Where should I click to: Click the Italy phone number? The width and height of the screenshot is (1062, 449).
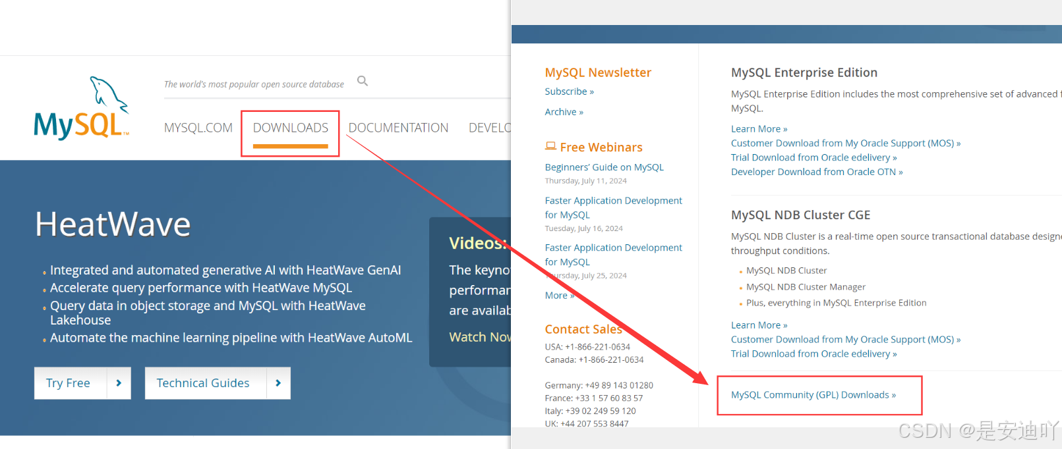[601, 411]
